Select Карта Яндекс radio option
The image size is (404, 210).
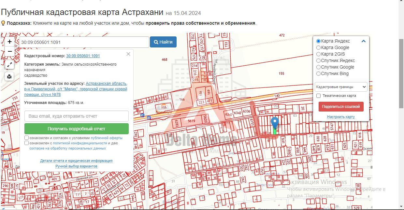tap(319, 41)
